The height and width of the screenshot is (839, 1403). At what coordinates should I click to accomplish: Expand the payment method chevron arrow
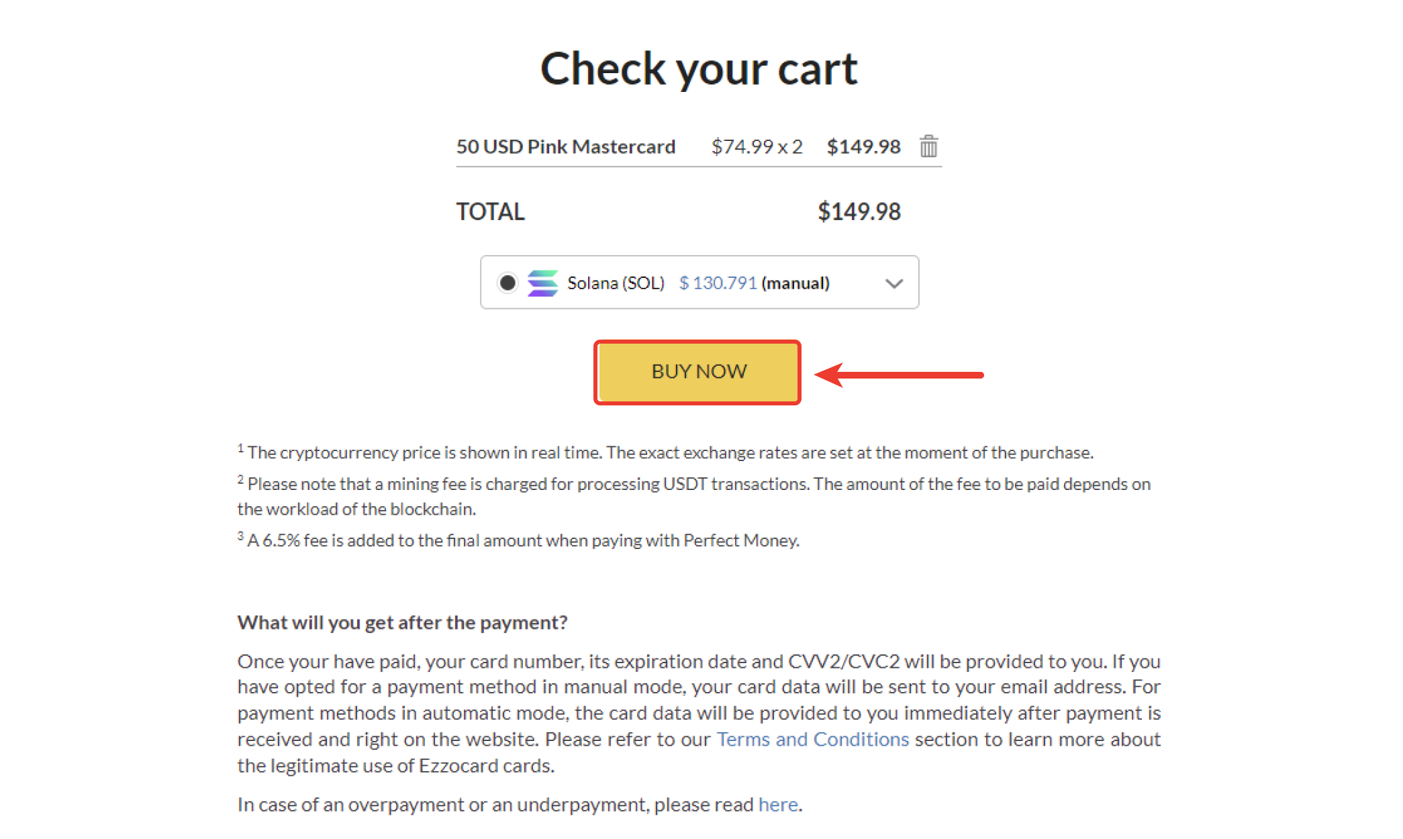point(893,283)
